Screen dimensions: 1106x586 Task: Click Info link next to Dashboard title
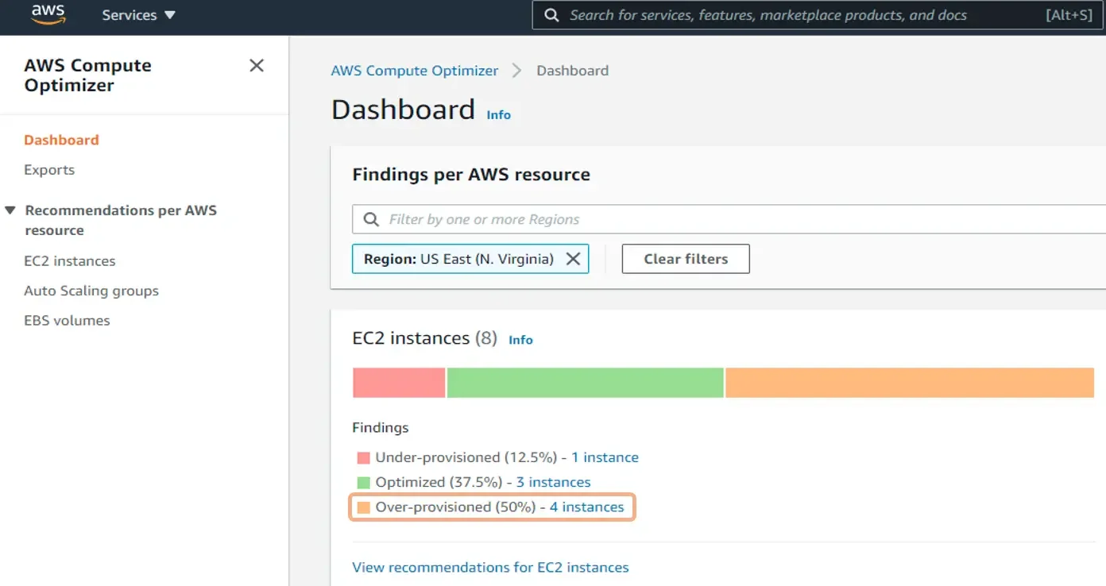498,114
